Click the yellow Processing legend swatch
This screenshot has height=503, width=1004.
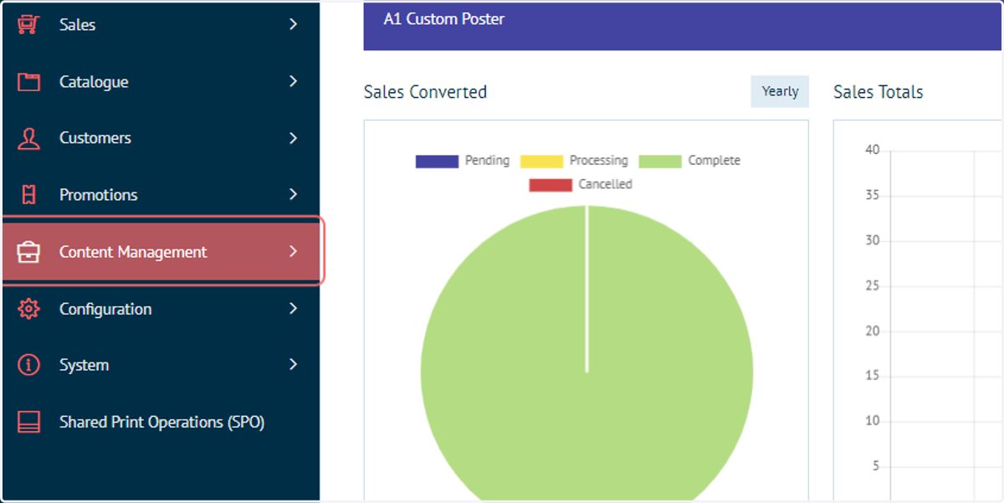pyautogui.click(x=541, y=162)
